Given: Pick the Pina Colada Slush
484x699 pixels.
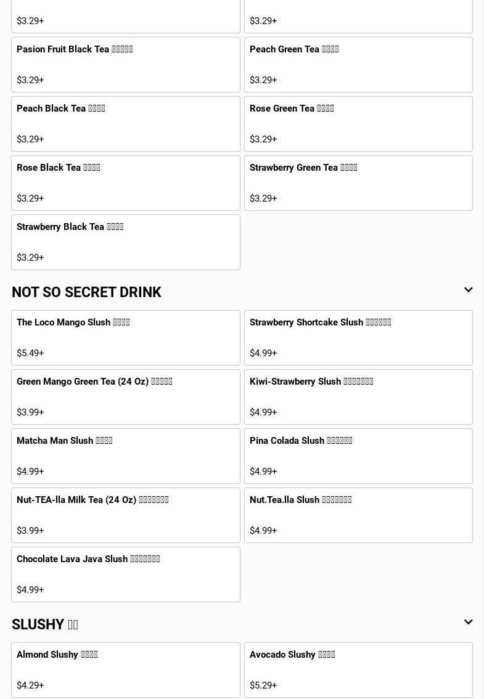Looking at the screenshot, I should coord(358,456).
